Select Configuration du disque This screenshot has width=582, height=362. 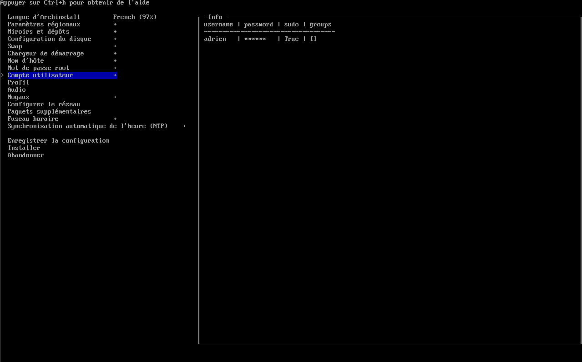point(49,39)
